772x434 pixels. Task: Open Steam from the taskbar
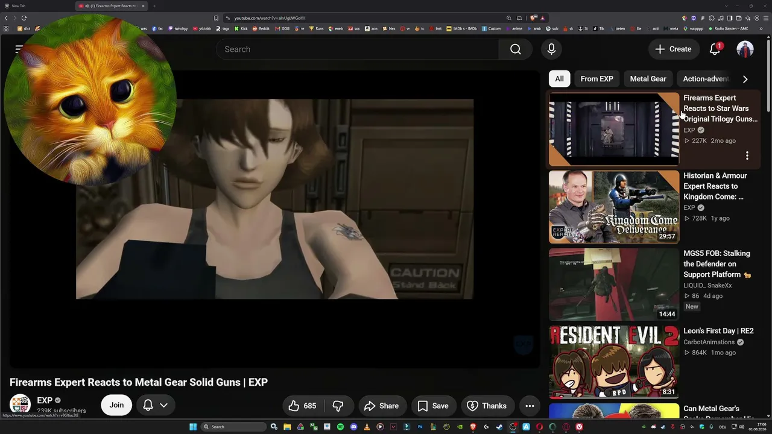click(x=499, y=427)
